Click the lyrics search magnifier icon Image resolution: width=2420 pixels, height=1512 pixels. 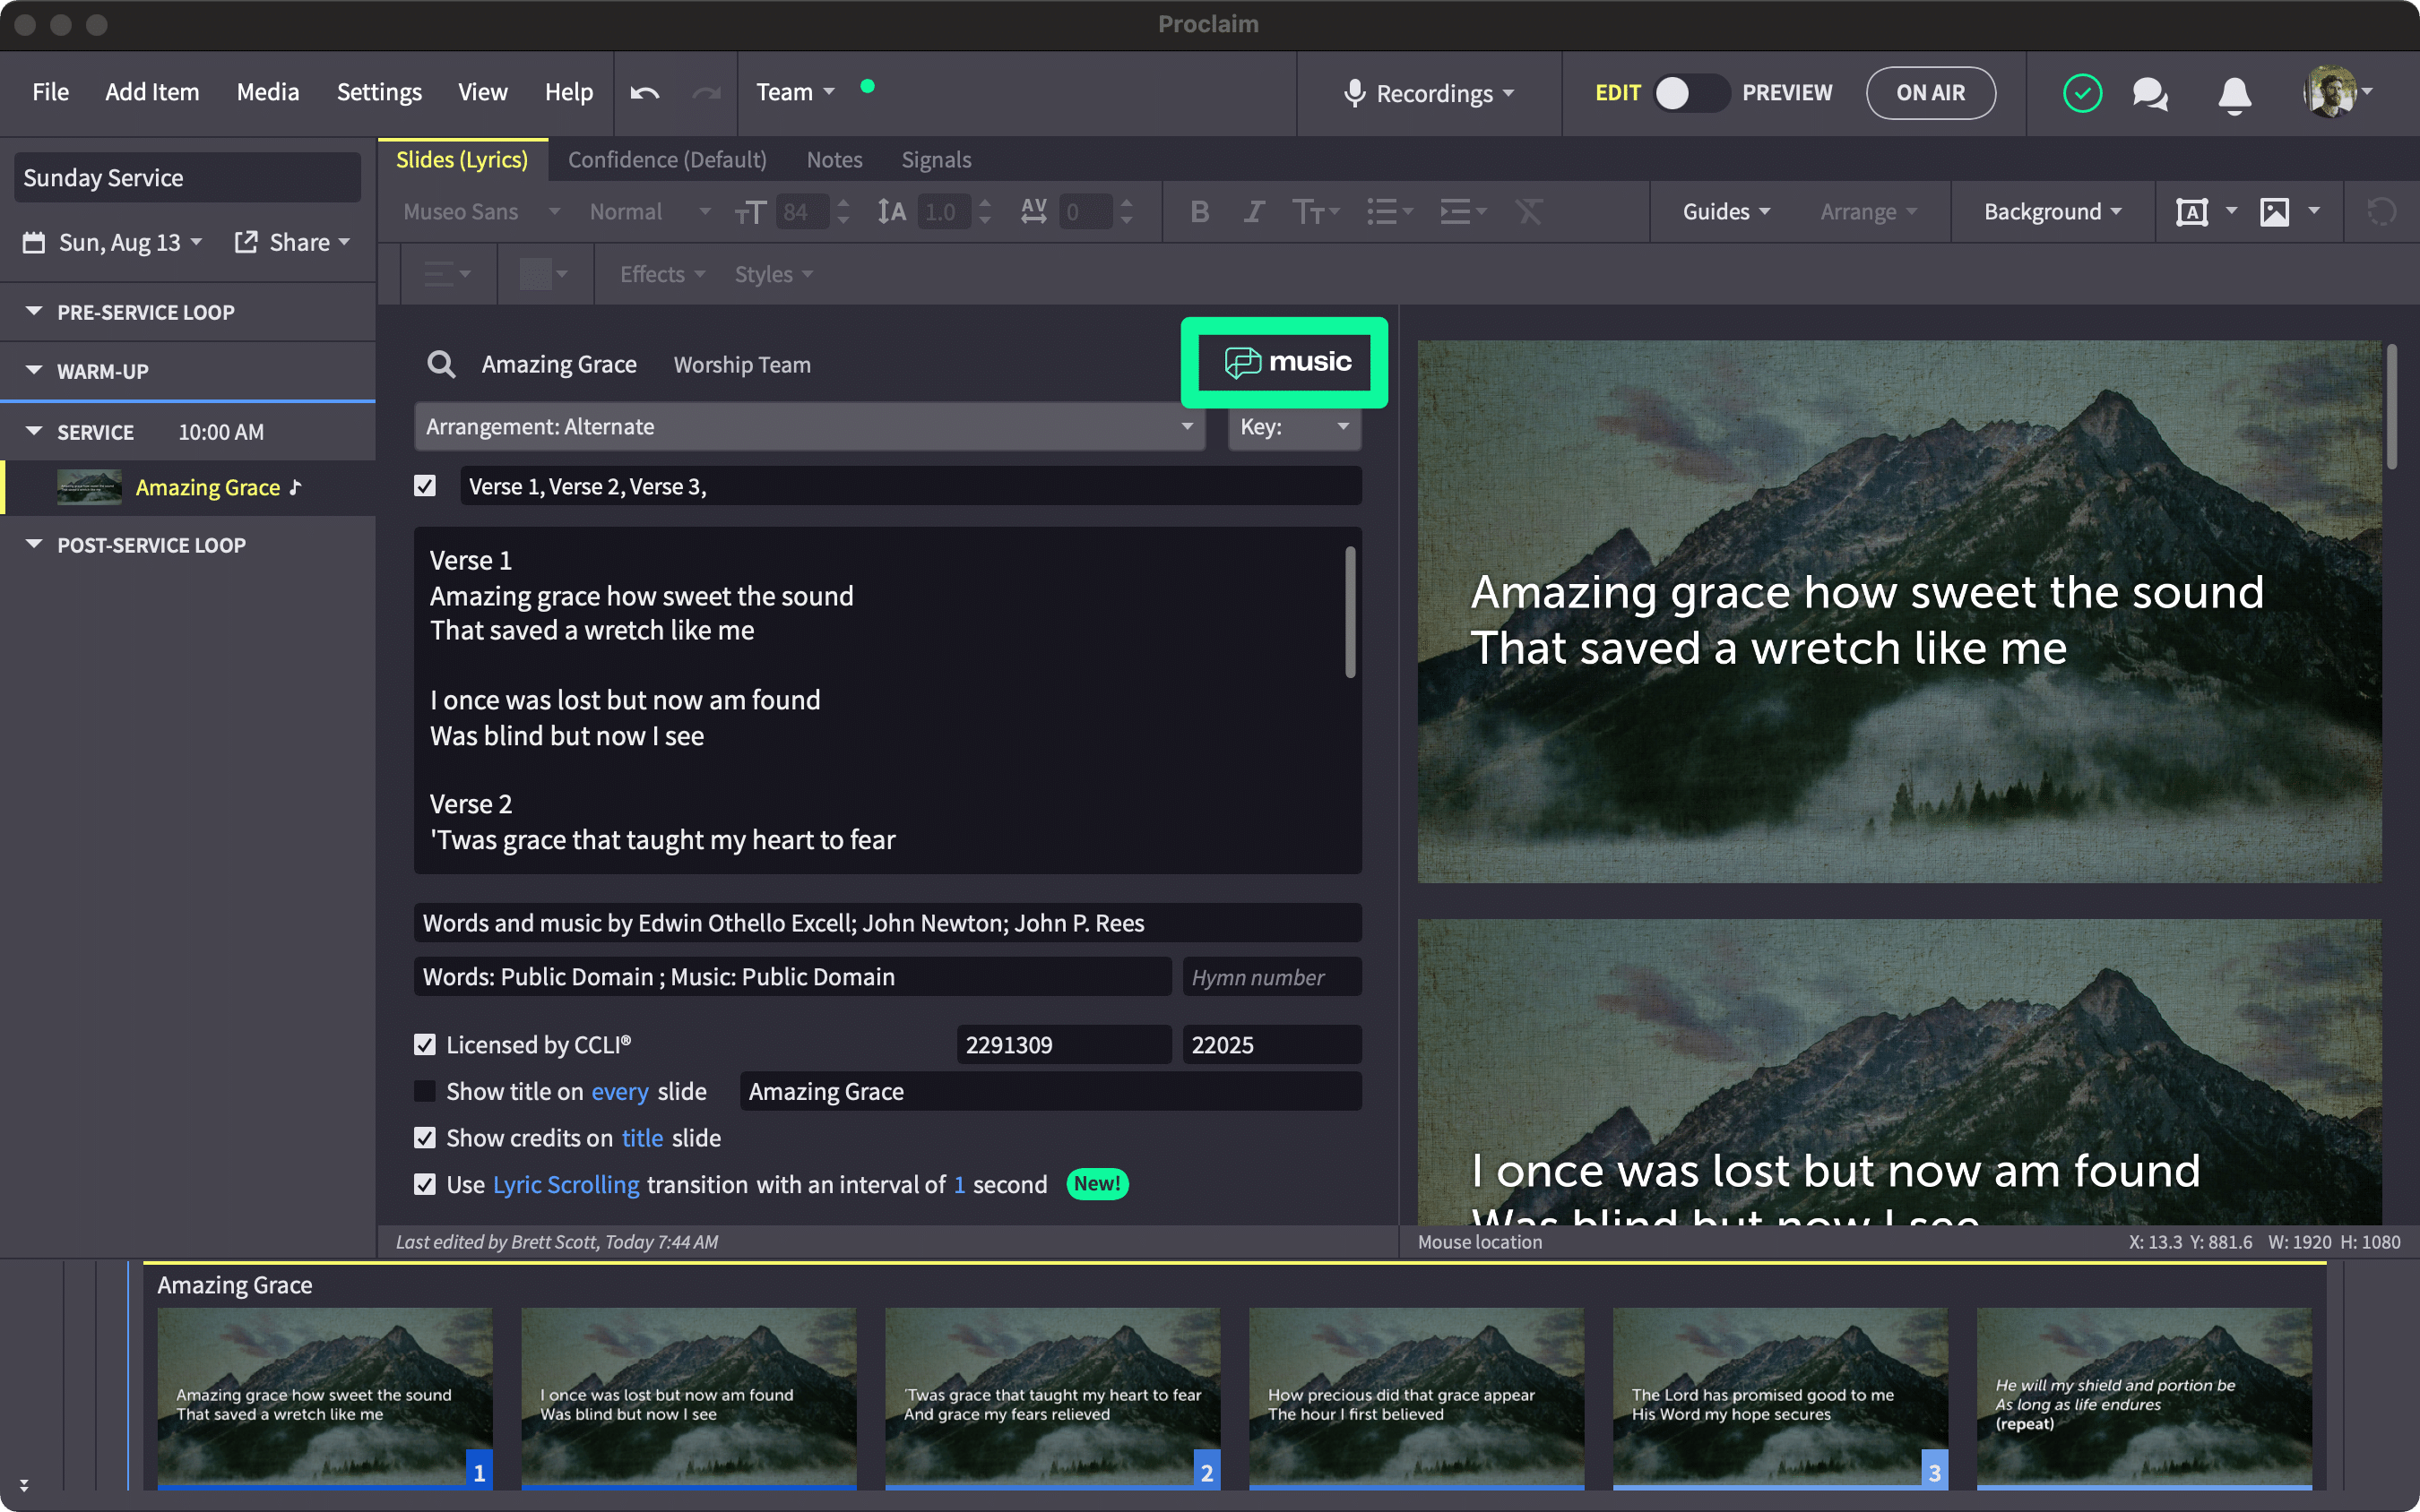[441, 365]
